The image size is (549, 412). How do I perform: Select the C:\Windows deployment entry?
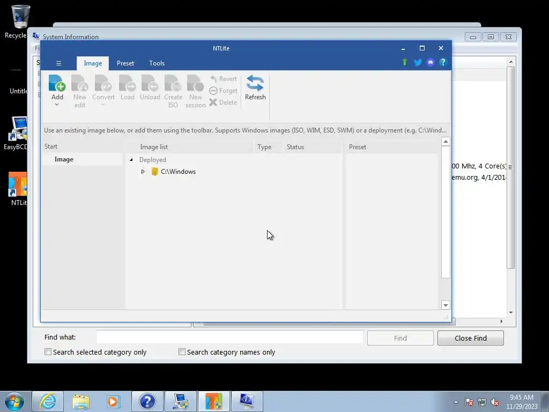(178, 172)
